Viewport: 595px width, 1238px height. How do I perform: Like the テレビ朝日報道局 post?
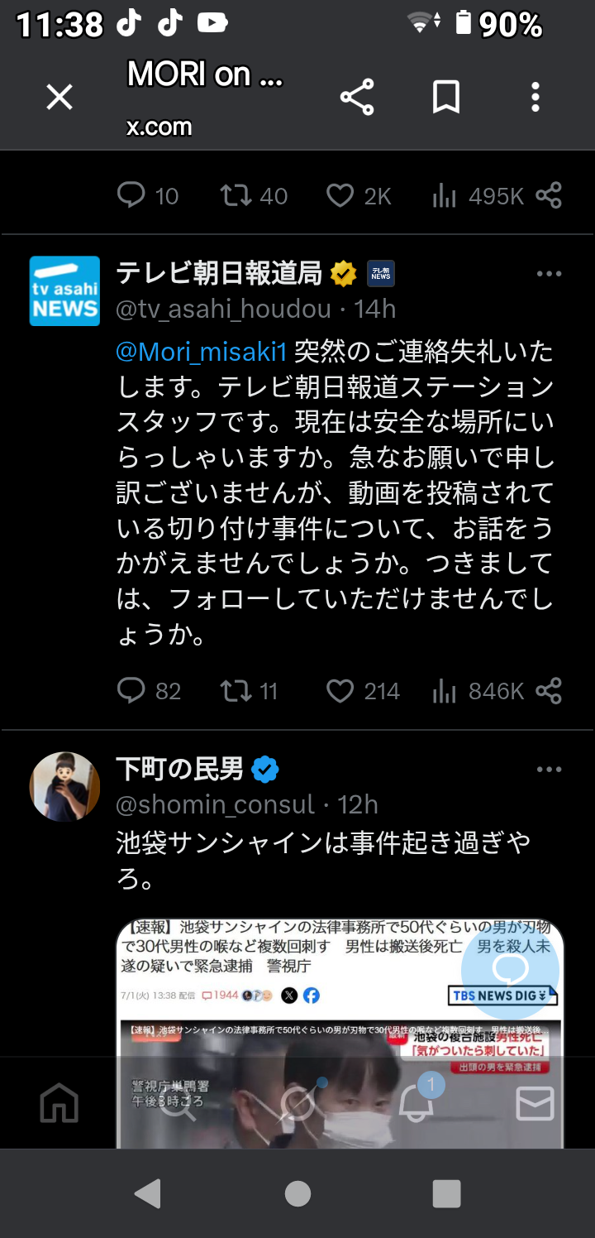(340, 691)
